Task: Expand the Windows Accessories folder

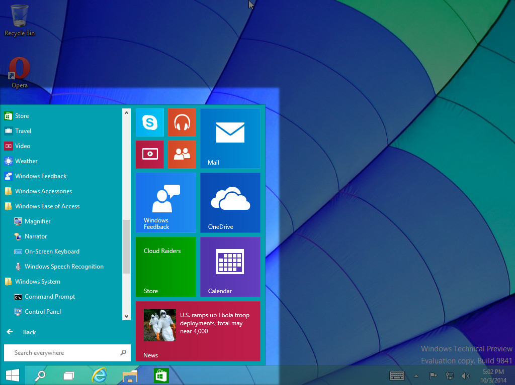Action: (62, 191)
